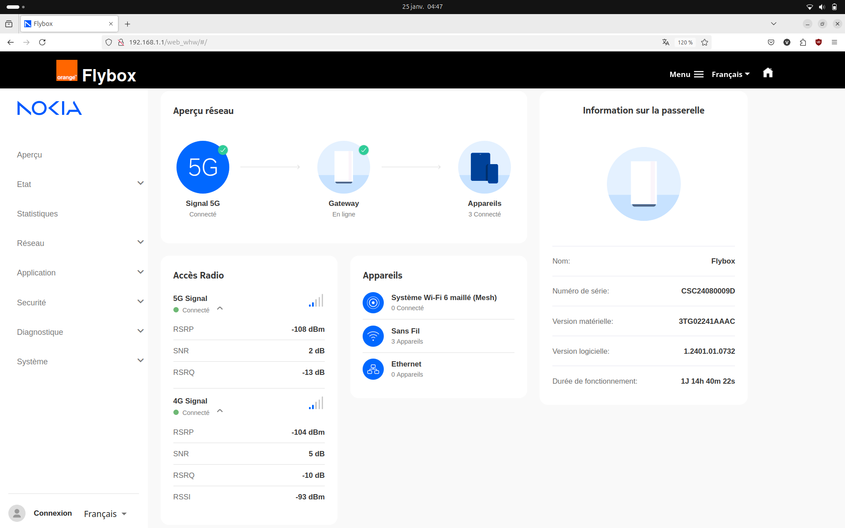This screenshot has height=528, width=845.
Task: Open the Français dropdown at sidebar bottom
Action: tap(105, 513)
